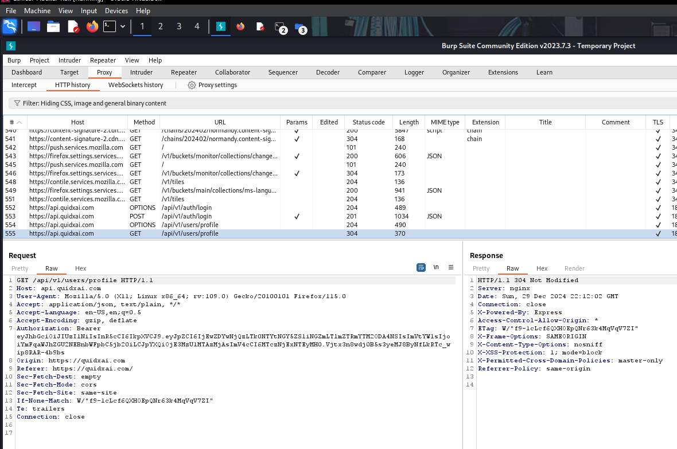The height and width of the screenshot is (449, 677).
Task: Sort history by Length column header
Action: [409, 122]
